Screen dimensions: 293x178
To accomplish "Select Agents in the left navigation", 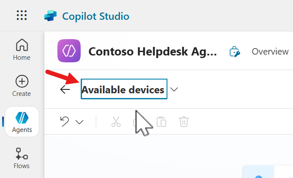I will point(22,123).
